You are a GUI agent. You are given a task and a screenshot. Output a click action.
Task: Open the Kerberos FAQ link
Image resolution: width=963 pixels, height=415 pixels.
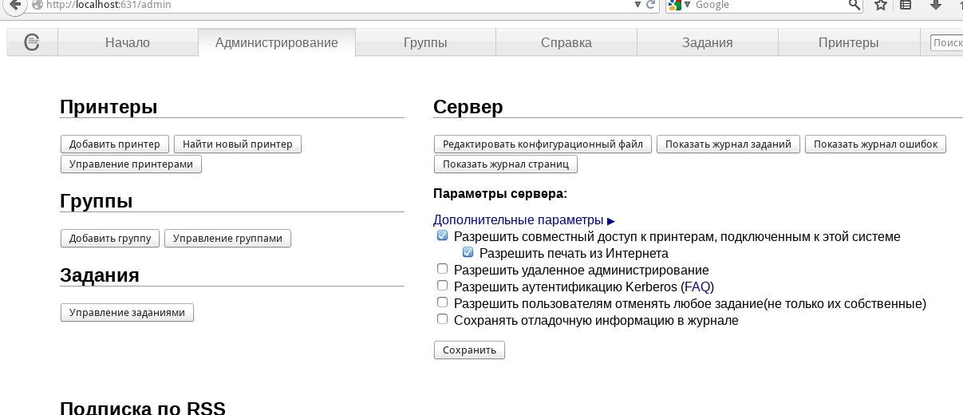(697, 287)
